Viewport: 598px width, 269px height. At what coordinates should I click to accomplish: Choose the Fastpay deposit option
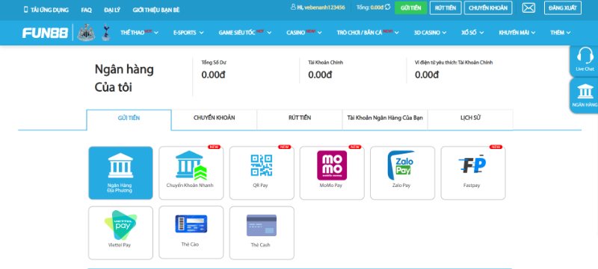[473, 173]
